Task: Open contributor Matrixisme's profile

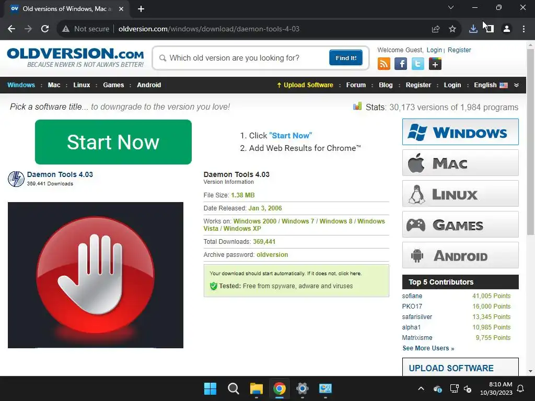Action: click(417, 338)
